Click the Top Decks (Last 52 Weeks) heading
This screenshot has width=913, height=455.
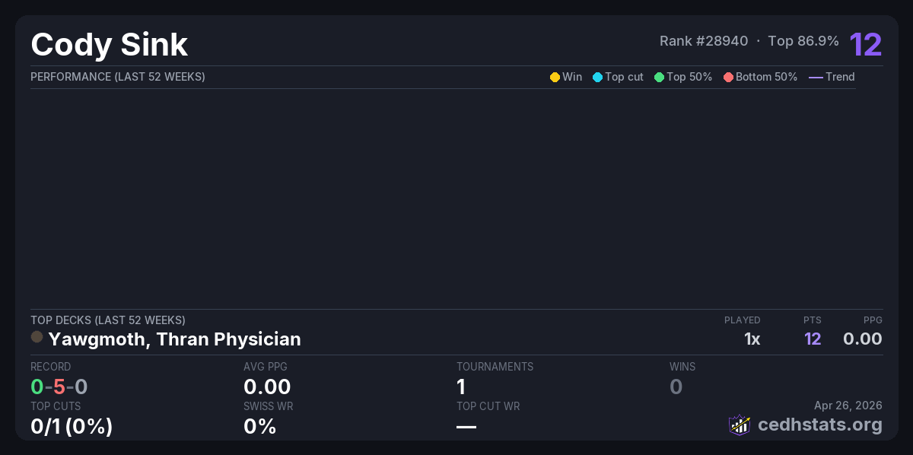108,320
